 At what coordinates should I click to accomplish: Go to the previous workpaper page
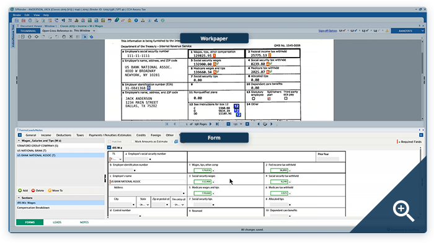coord(175,124)
